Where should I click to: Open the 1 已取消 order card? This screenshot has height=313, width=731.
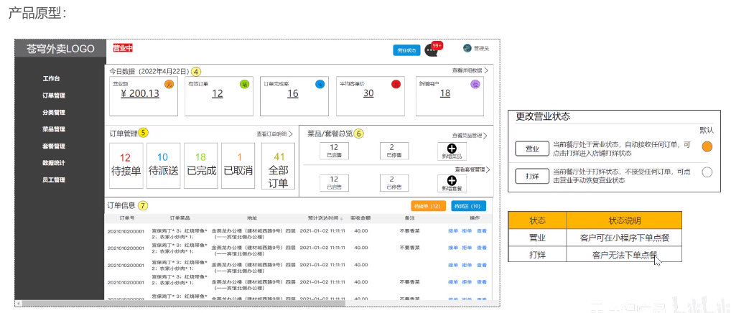tap(238, 165)
